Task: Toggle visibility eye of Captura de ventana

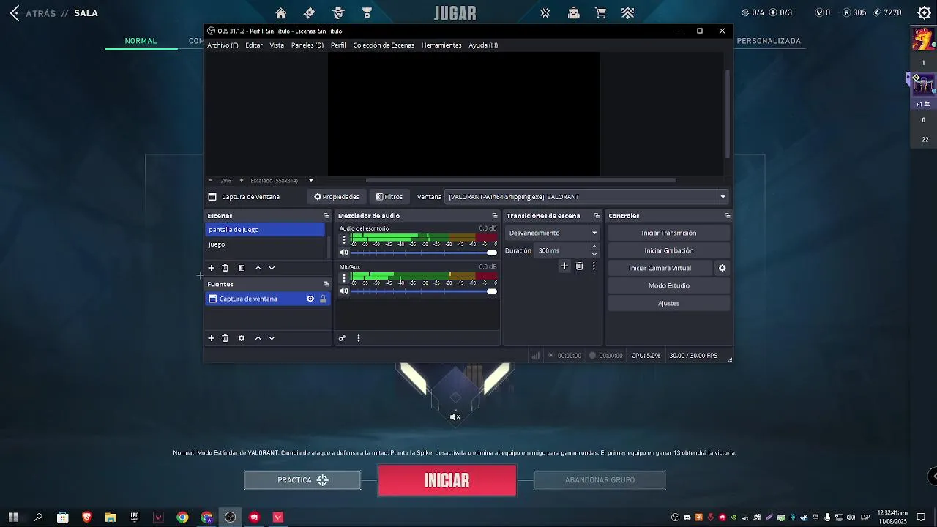Action: pyautogui.click(x=310, y=299)
